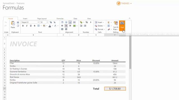Open the Insert cells dropdown
Image resolution: width=179 pixels, height=100 pixels.
(99, 22)
